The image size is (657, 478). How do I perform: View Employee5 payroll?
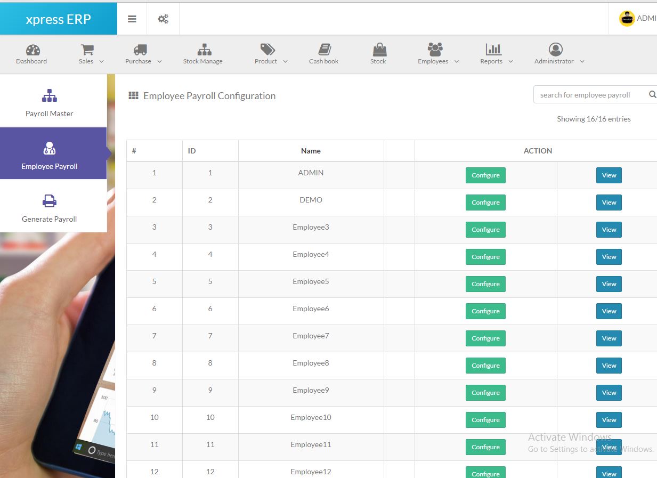609,284
